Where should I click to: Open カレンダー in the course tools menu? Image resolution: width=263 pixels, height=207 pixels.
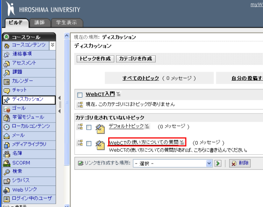(x=22, y=81)
